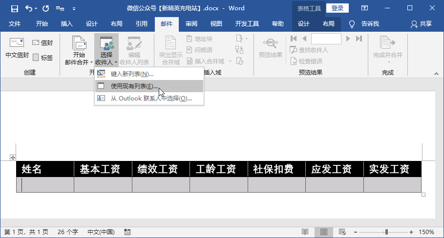Click 查找收件人 find recipient
The image size is (444, 238).
[309, 50]
